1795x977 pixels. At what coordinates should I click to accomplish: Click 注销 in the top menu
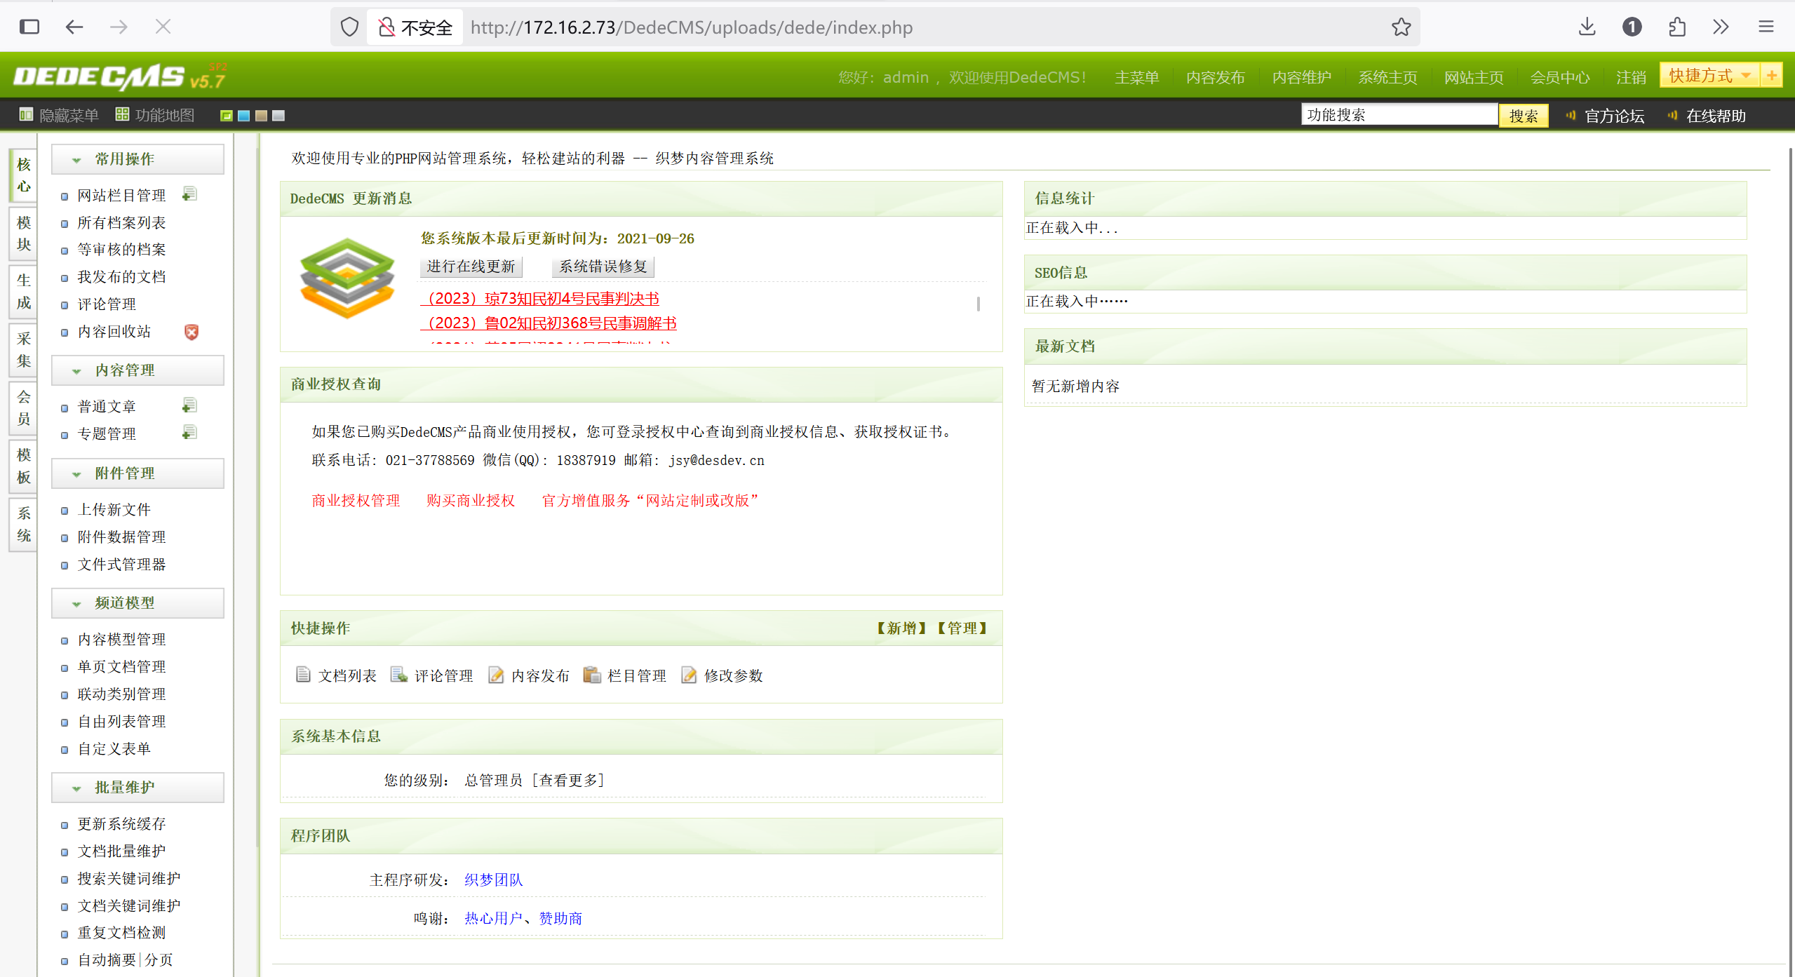tap(1631, 77)
